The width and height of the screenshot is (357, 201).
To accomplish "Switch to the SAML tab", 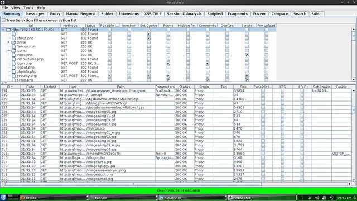I will (316, 13).
